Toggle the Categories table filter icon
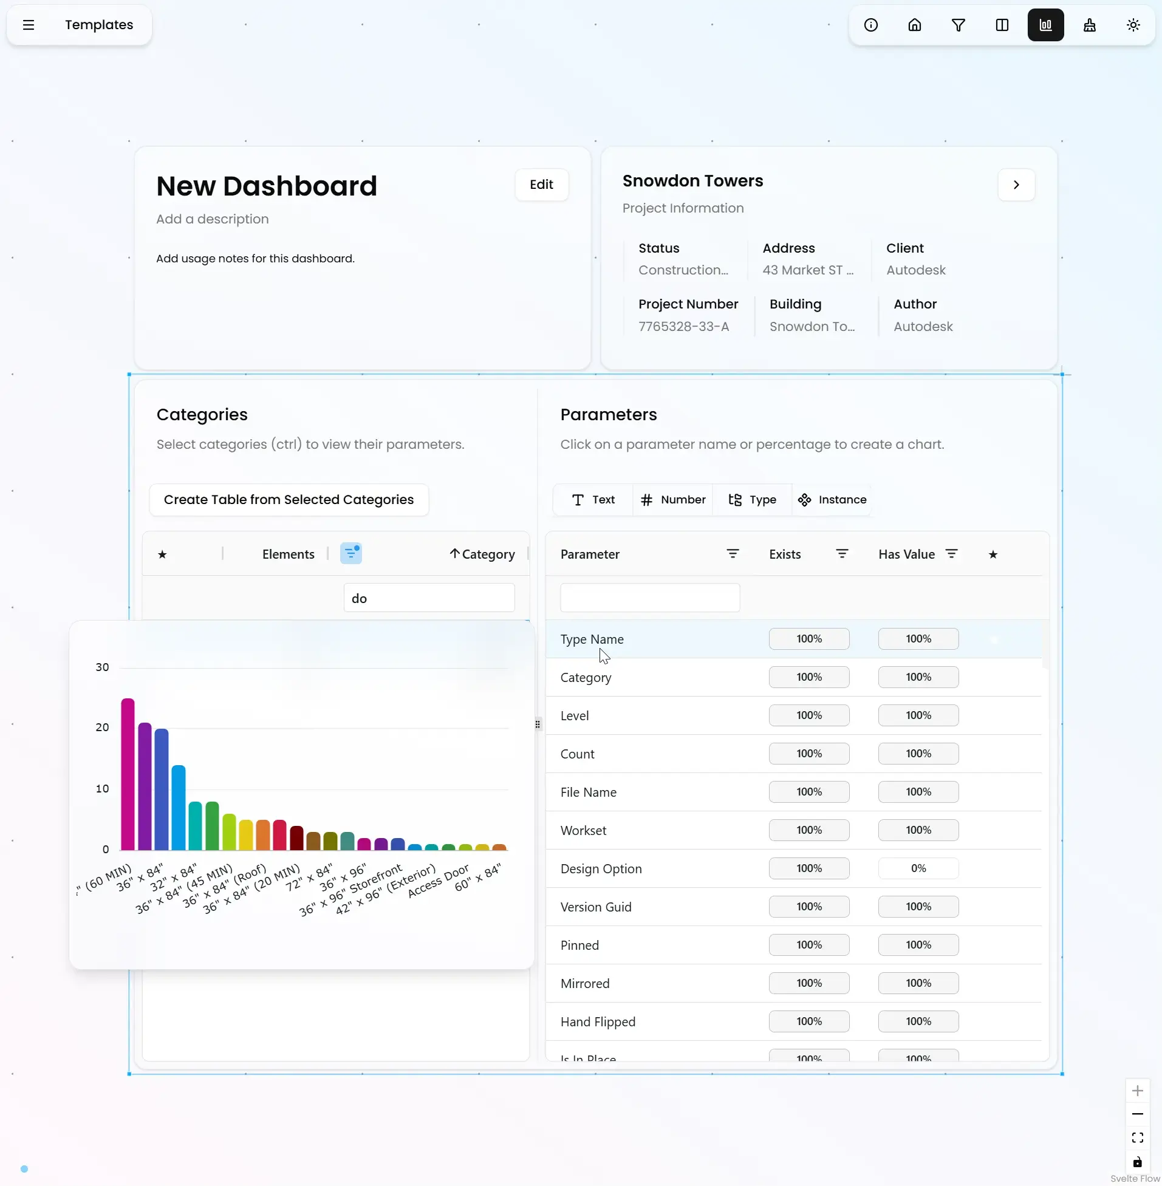The image size is (1162, 1186). tap(351, 553)
